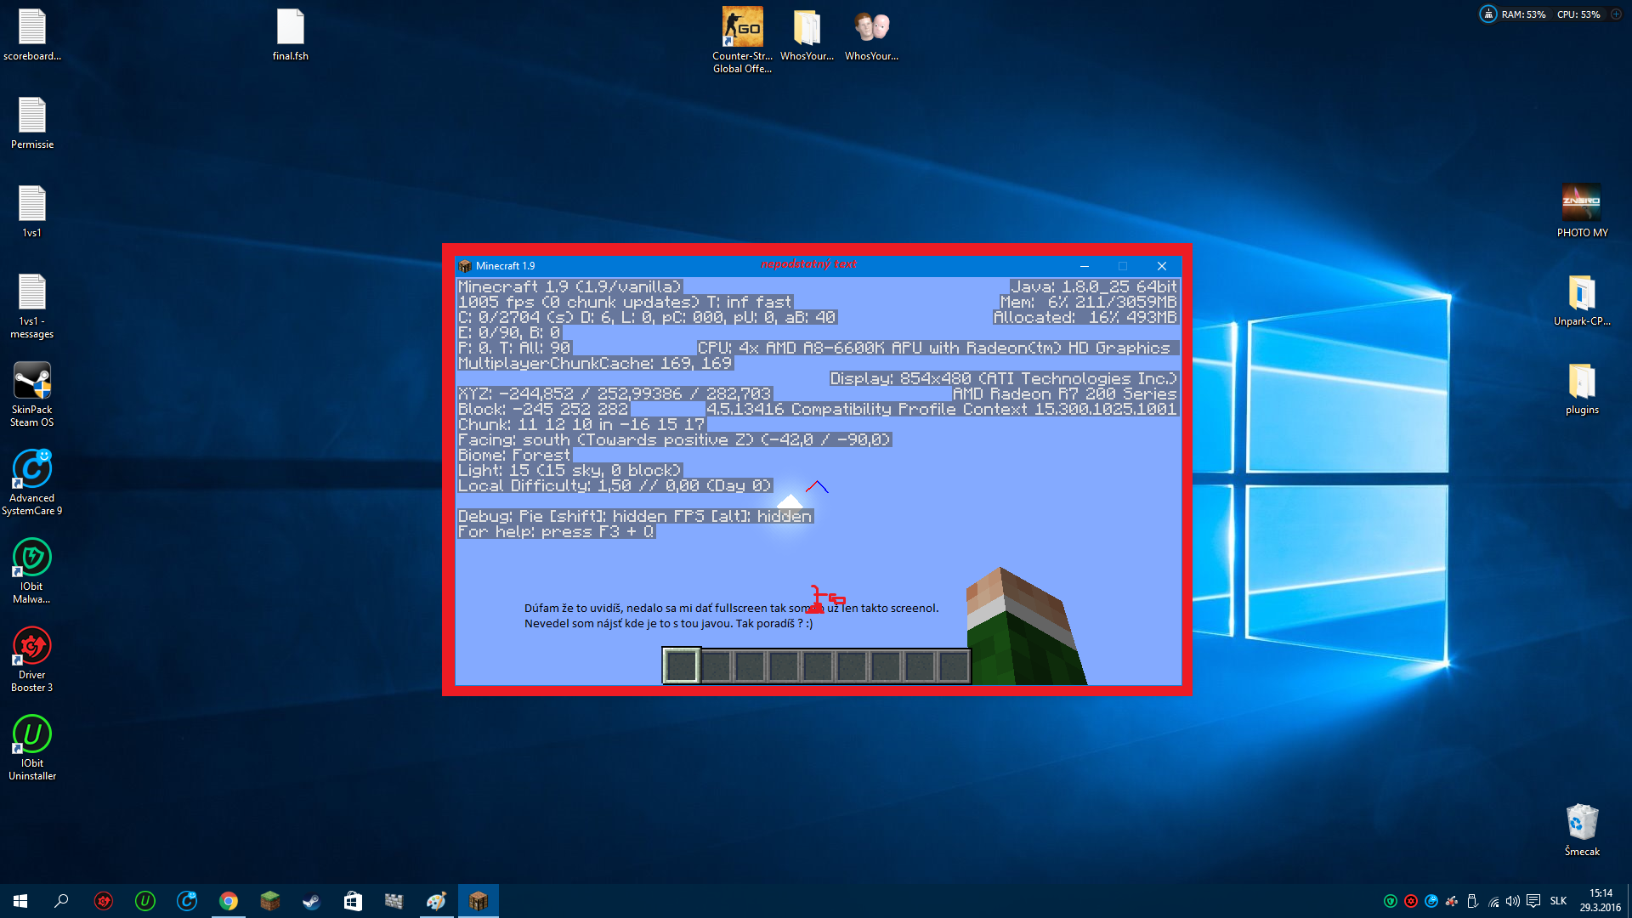Open Wi-Fi network tray icon

click(1493, 901)
